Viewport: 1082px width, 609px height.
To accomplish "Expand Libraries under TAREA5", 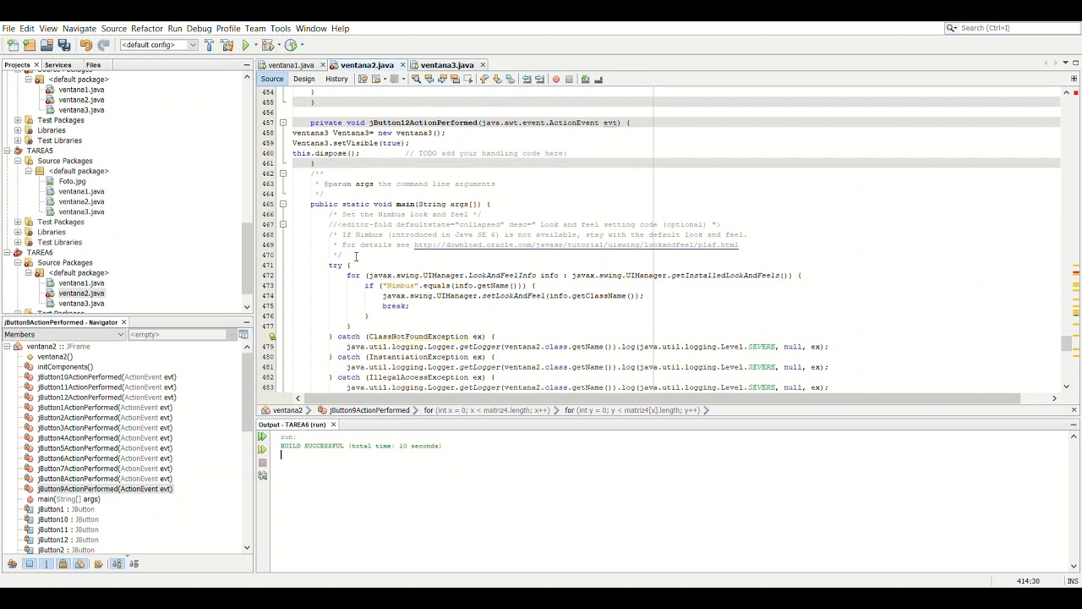I will point(18,233).
